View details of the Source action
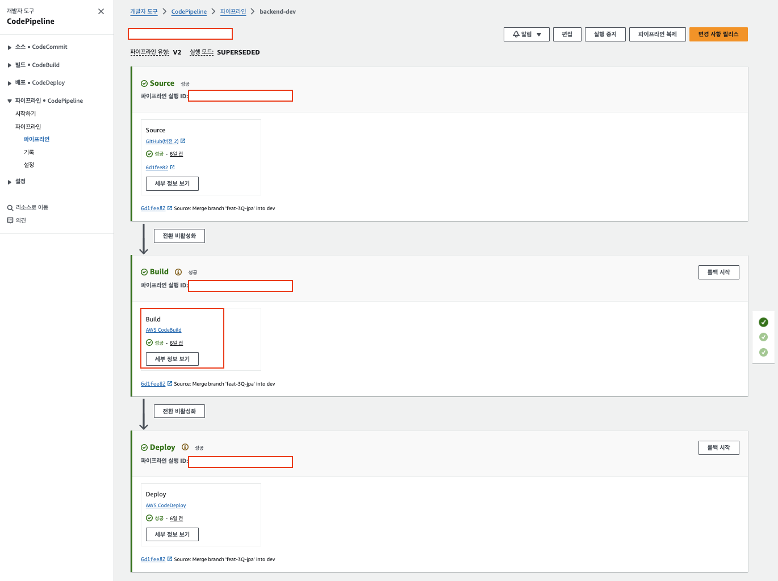Image resolution: width=778 pixels, height=581 pixels. [x=172, y=183]
